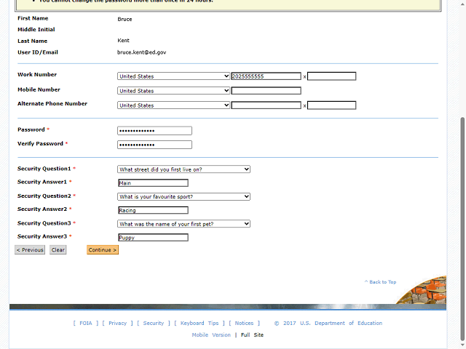Viewport: 466px width, 349px height.
Task: Click the Clear button
Action: pyautogui.click(x=58, y=250)
